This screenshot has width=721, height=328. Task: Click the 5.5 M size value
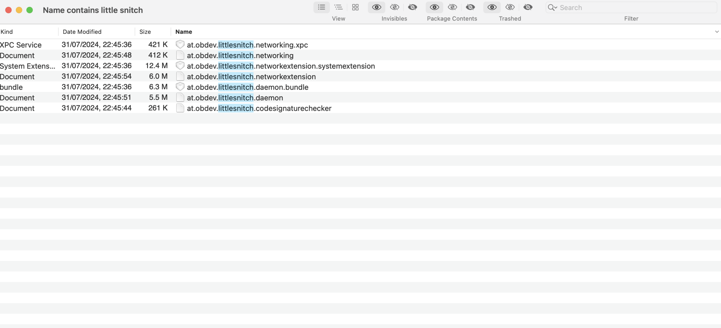[x=158, y=97]
